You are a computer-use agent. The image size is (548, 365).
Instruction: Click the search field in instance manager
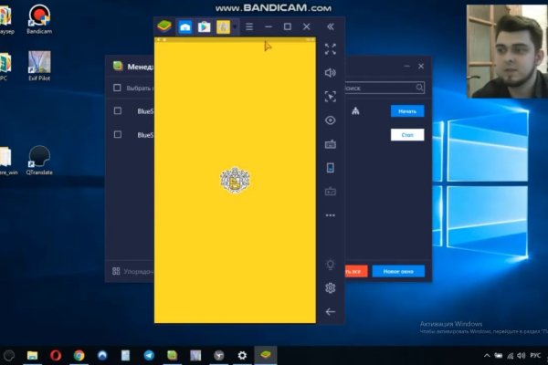tap(381, 89)
